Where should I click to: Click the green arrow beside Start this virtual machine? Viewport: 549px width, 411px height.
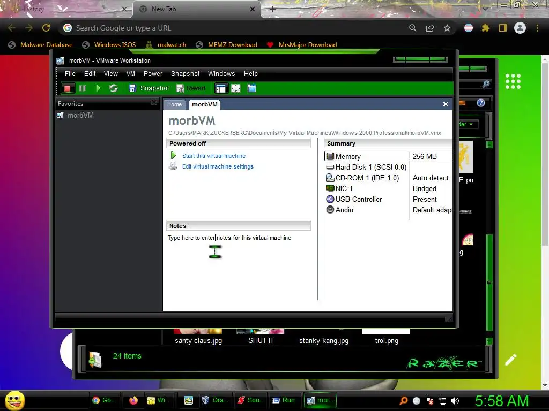click(173, 155)
